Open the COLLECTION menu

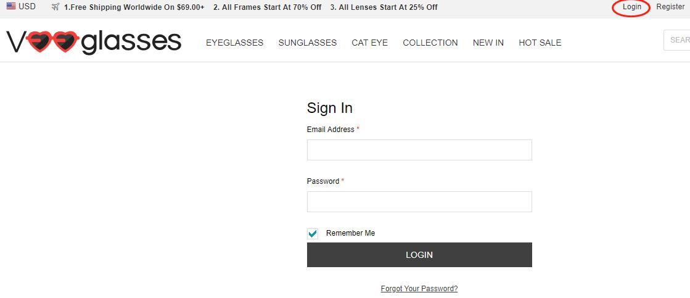(x=430, y=43)
